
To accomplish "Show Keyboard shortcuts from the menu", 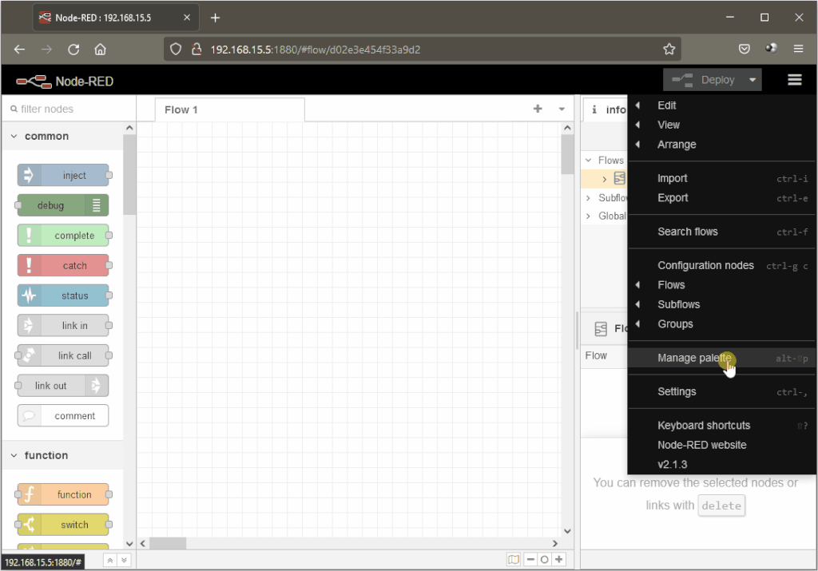I will [722, 426].
